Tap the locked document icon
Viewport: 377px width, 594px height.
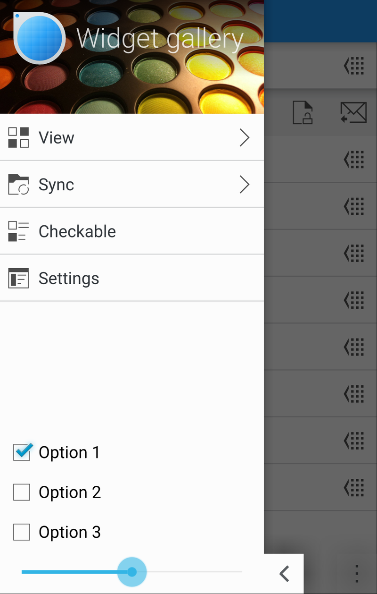click(x=303, y=113)
